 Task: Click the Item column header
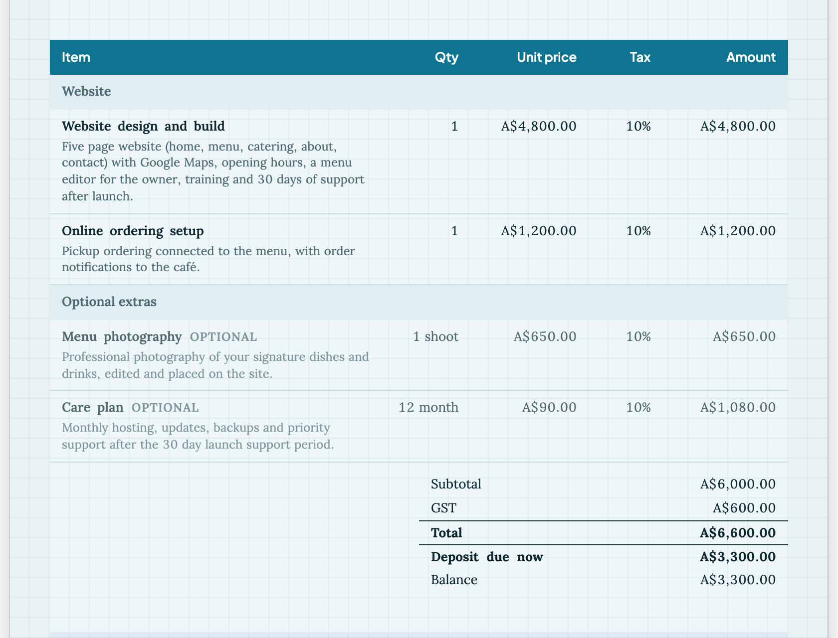[76, 57]
